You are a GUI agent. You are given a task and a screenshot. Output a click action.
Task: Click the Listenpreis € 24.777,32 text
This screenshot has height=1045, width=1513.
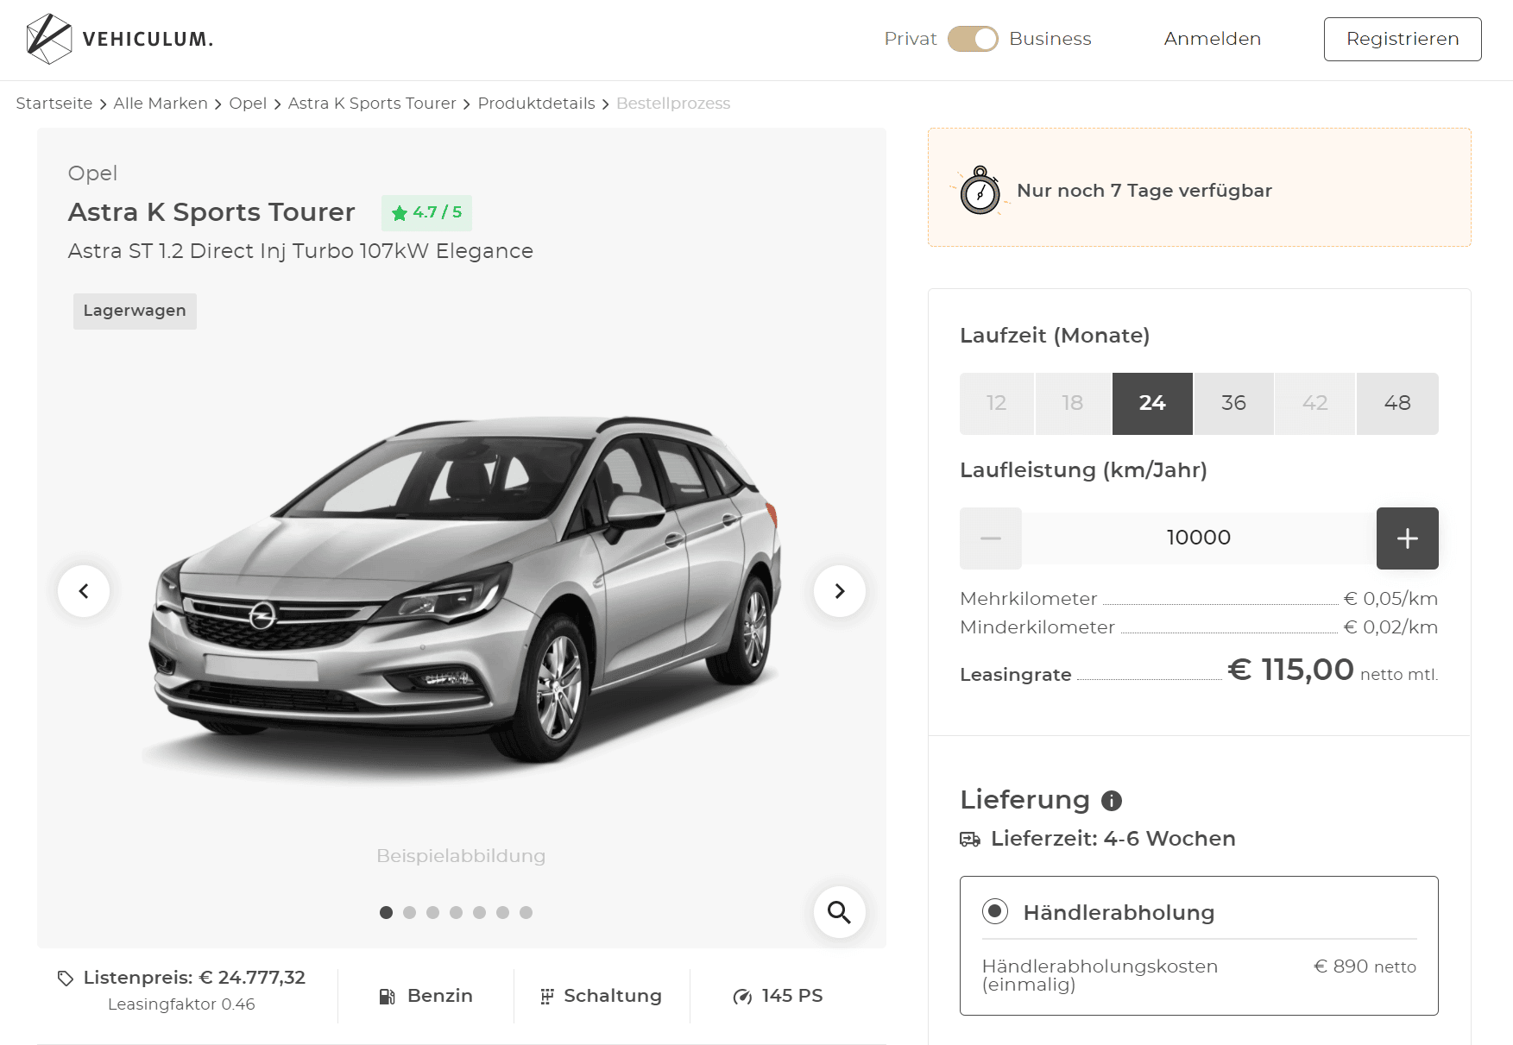tap(194, 978)
